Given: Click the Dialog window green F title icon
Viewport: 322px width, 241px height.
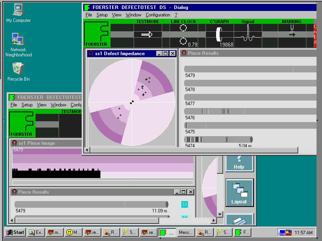Looking at the screenshot, I should pyautogui.click(x=87, y=7).
